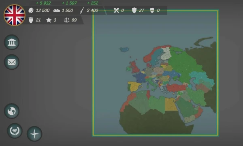The width and height of the screenshot is (243, 146).
Task: Click the balance scales icon
Action: [x=67, y=20]
